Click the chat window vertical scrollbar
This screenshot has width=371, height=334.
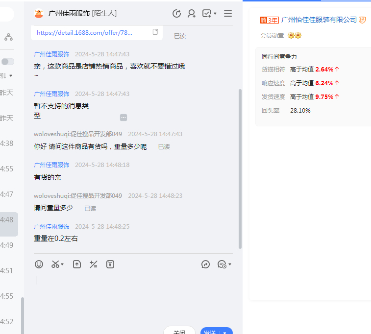point(240,167)
